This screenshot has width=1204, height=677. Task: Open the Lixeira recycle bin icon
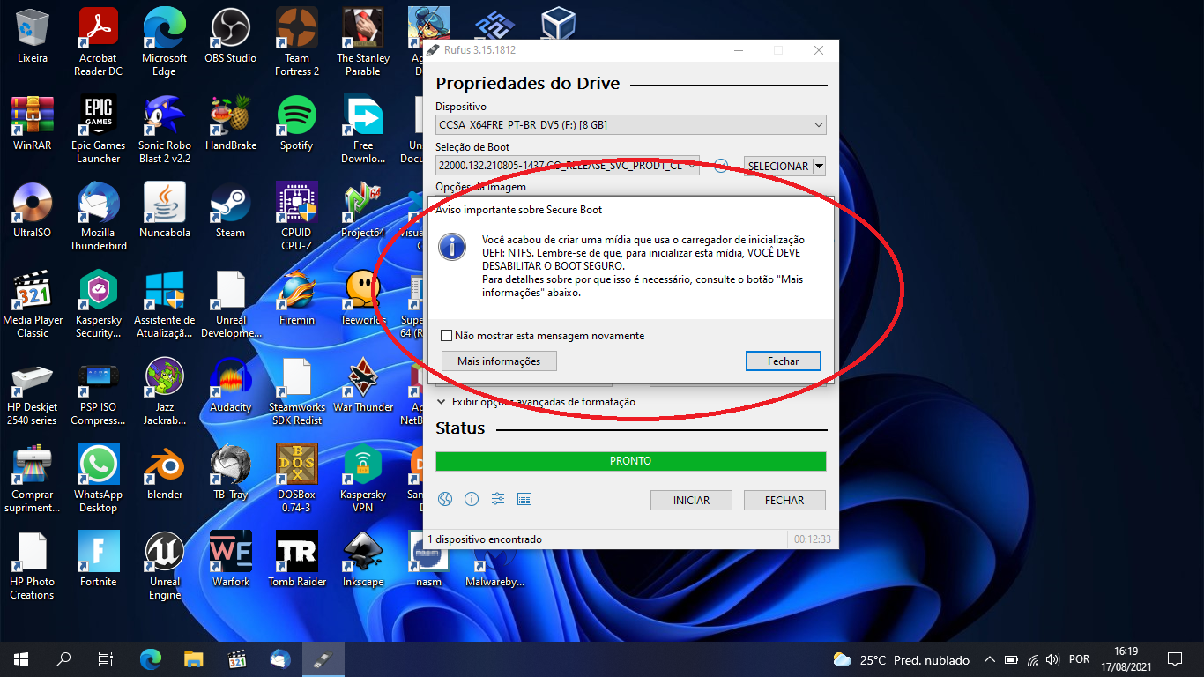pos(33,37)
